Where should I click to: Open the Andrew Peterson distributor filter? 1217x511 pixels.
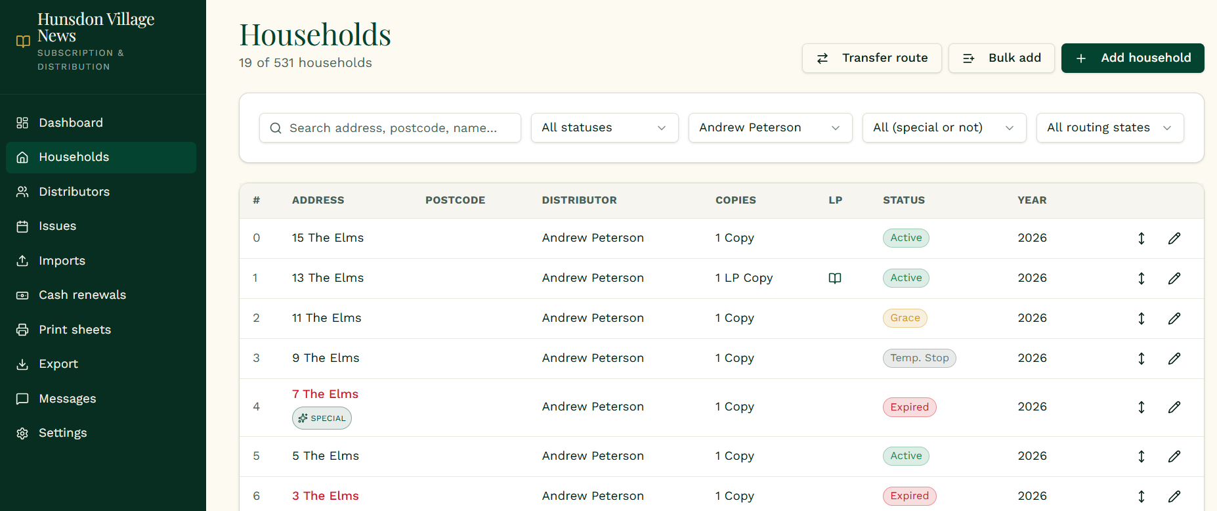click(x=771, y=127)
